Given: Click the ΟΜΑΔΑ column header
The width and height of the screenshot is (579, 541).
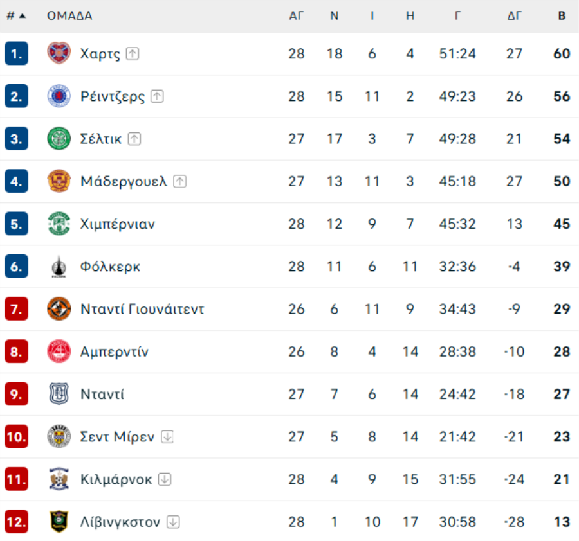Looking at the screenshot, I should (69, 16).
